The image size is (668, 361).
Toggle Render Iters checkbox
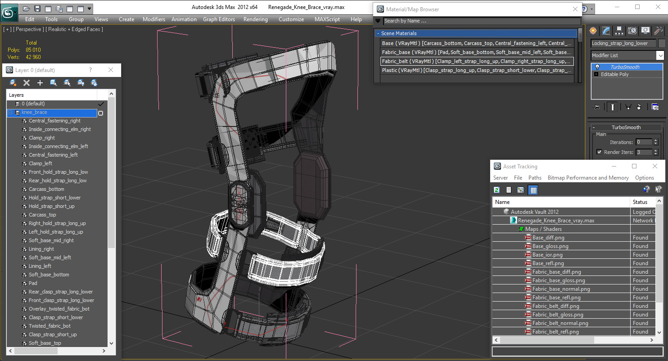click(599, 152)
